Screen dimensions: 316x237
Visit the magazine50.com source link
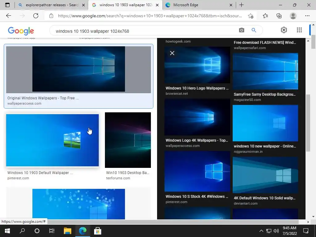(247, 100)
